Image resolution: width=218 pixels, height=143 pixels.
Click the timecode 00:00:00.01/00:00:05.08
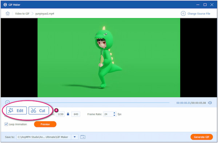coord(191,103)
